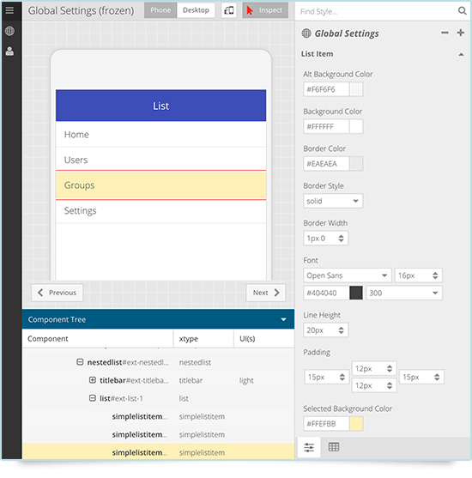Open the font color #404040 swatch
The width and height of the screenshot is (472, 478).
(x=356, y=293)
